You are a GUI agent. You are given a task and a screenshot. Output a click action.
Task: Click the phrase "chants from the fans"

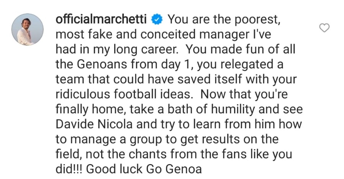point(181,154)
